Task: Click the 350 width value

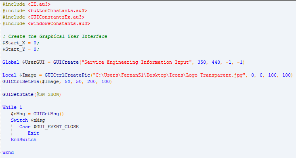Action: (x=202, y=62)
